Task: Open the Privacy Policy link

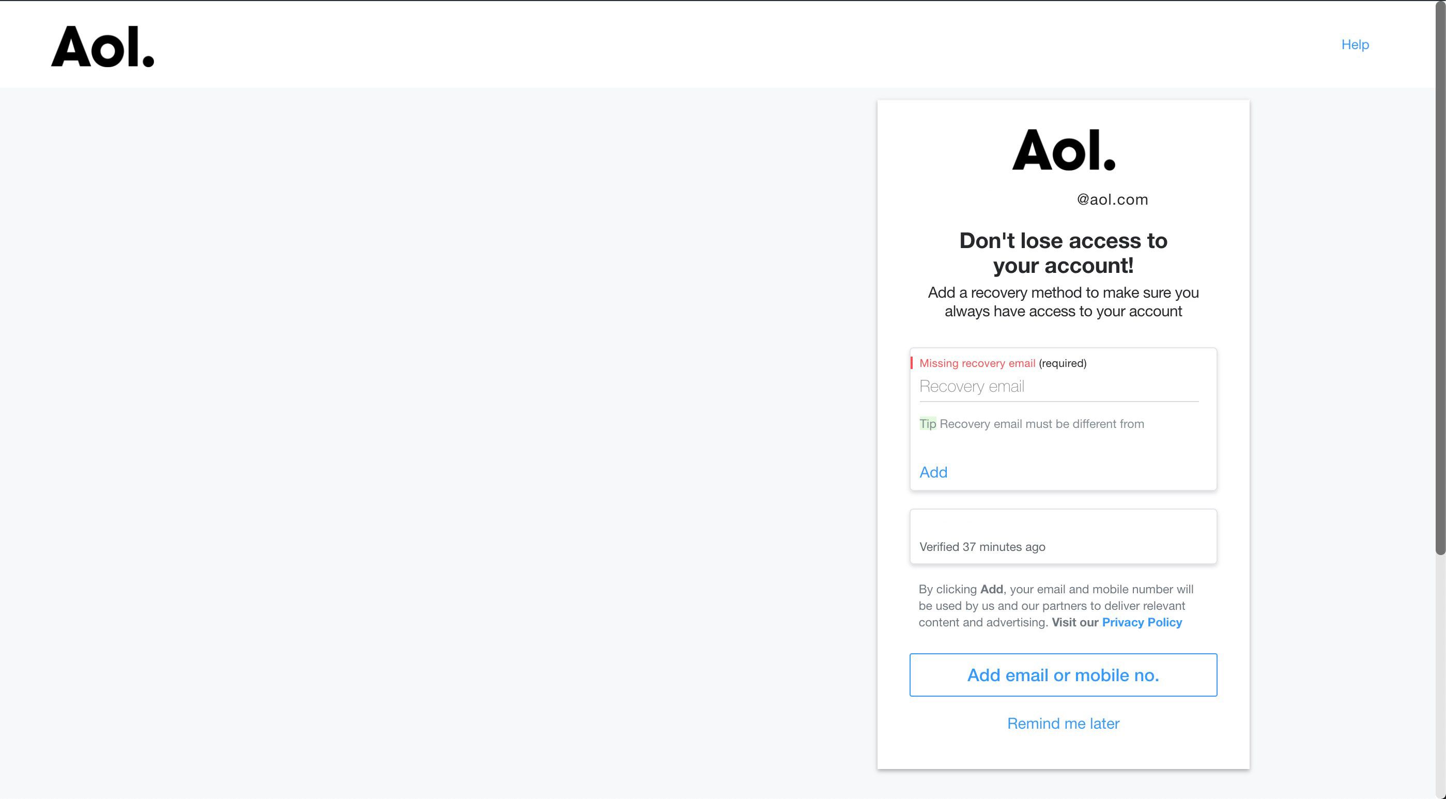Action: (1142, 622)
